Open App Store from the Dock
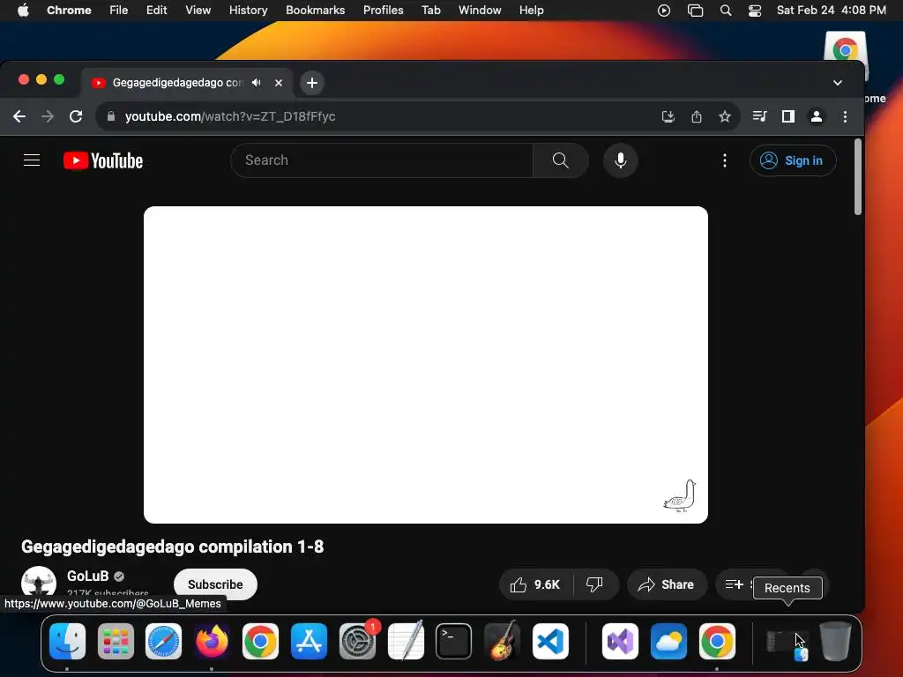The width and height of the screenshot is (903, 677). [309, 641]
